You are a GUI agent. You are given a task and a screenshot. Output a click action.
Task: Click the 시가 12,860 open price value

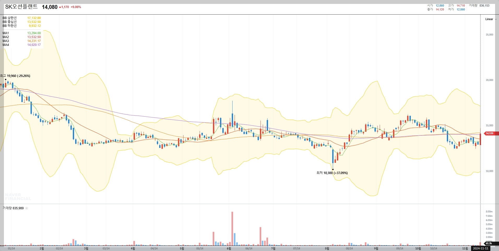click(x=440, y=5)
